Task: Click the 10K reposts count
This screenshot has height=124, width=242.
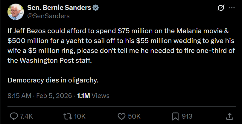Action: pos(79,116)
